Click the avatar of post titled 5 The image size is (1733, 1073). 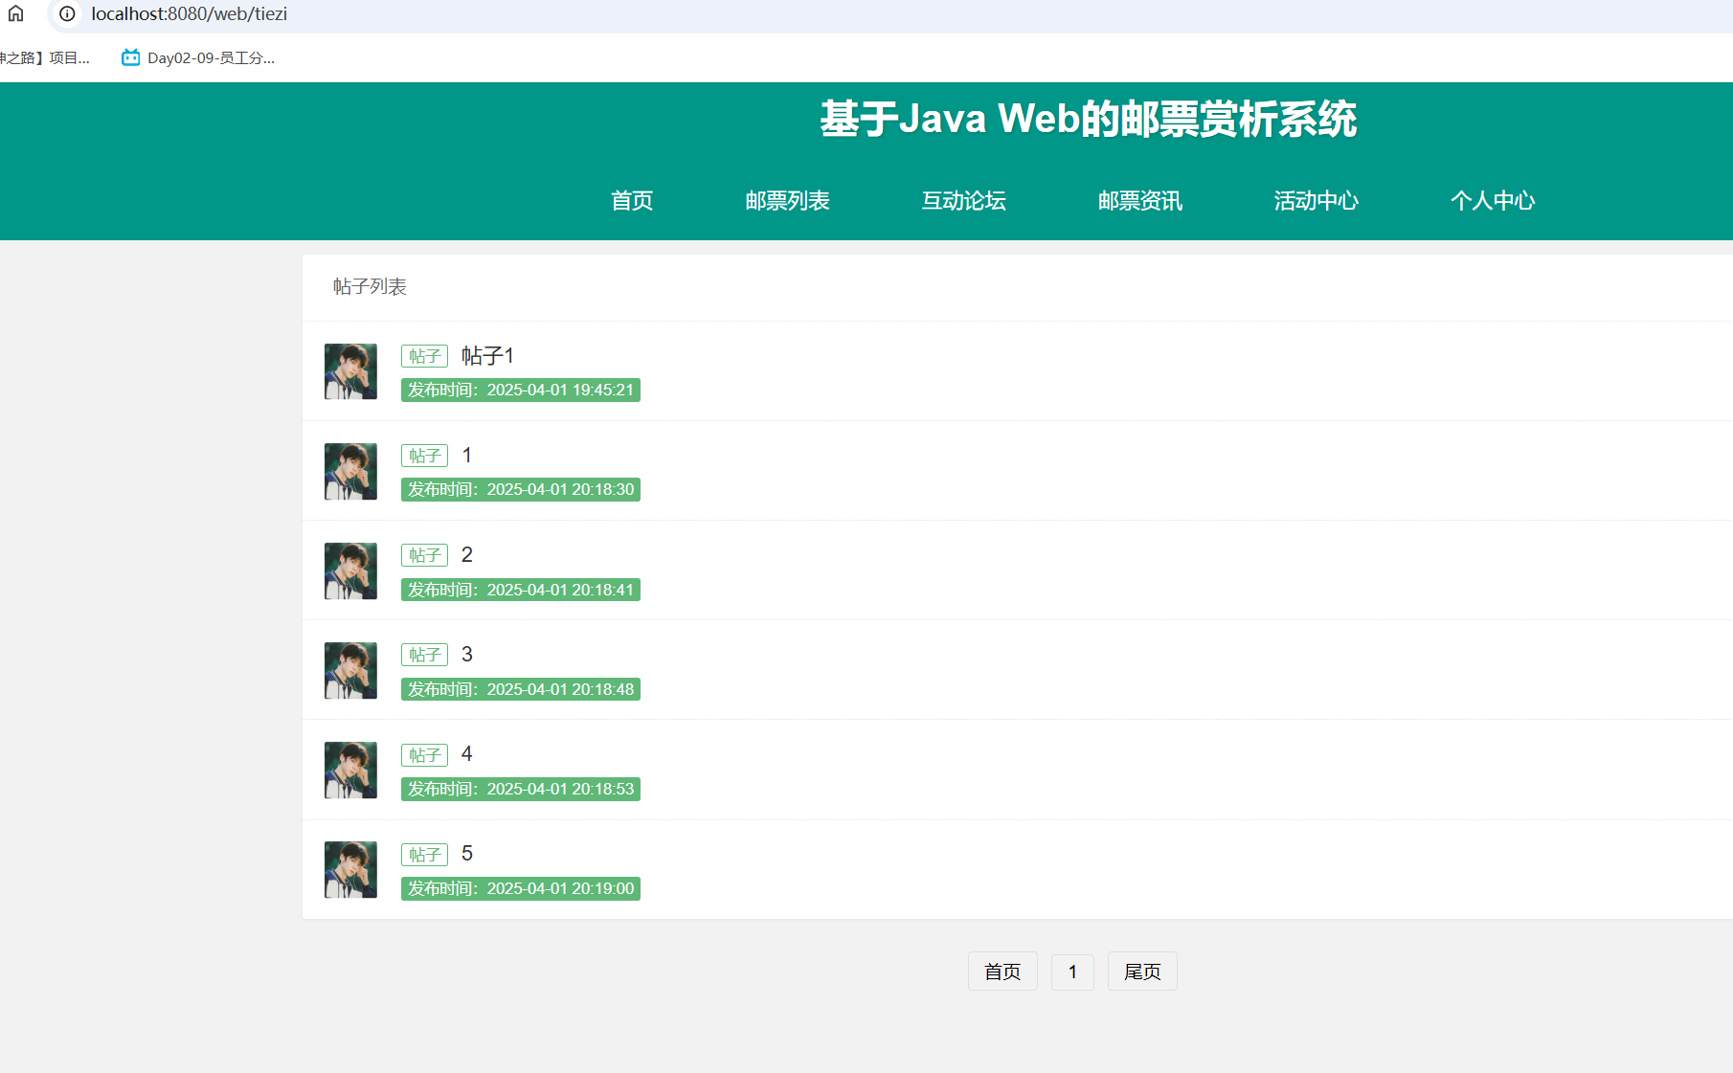[x=350, y=869]
